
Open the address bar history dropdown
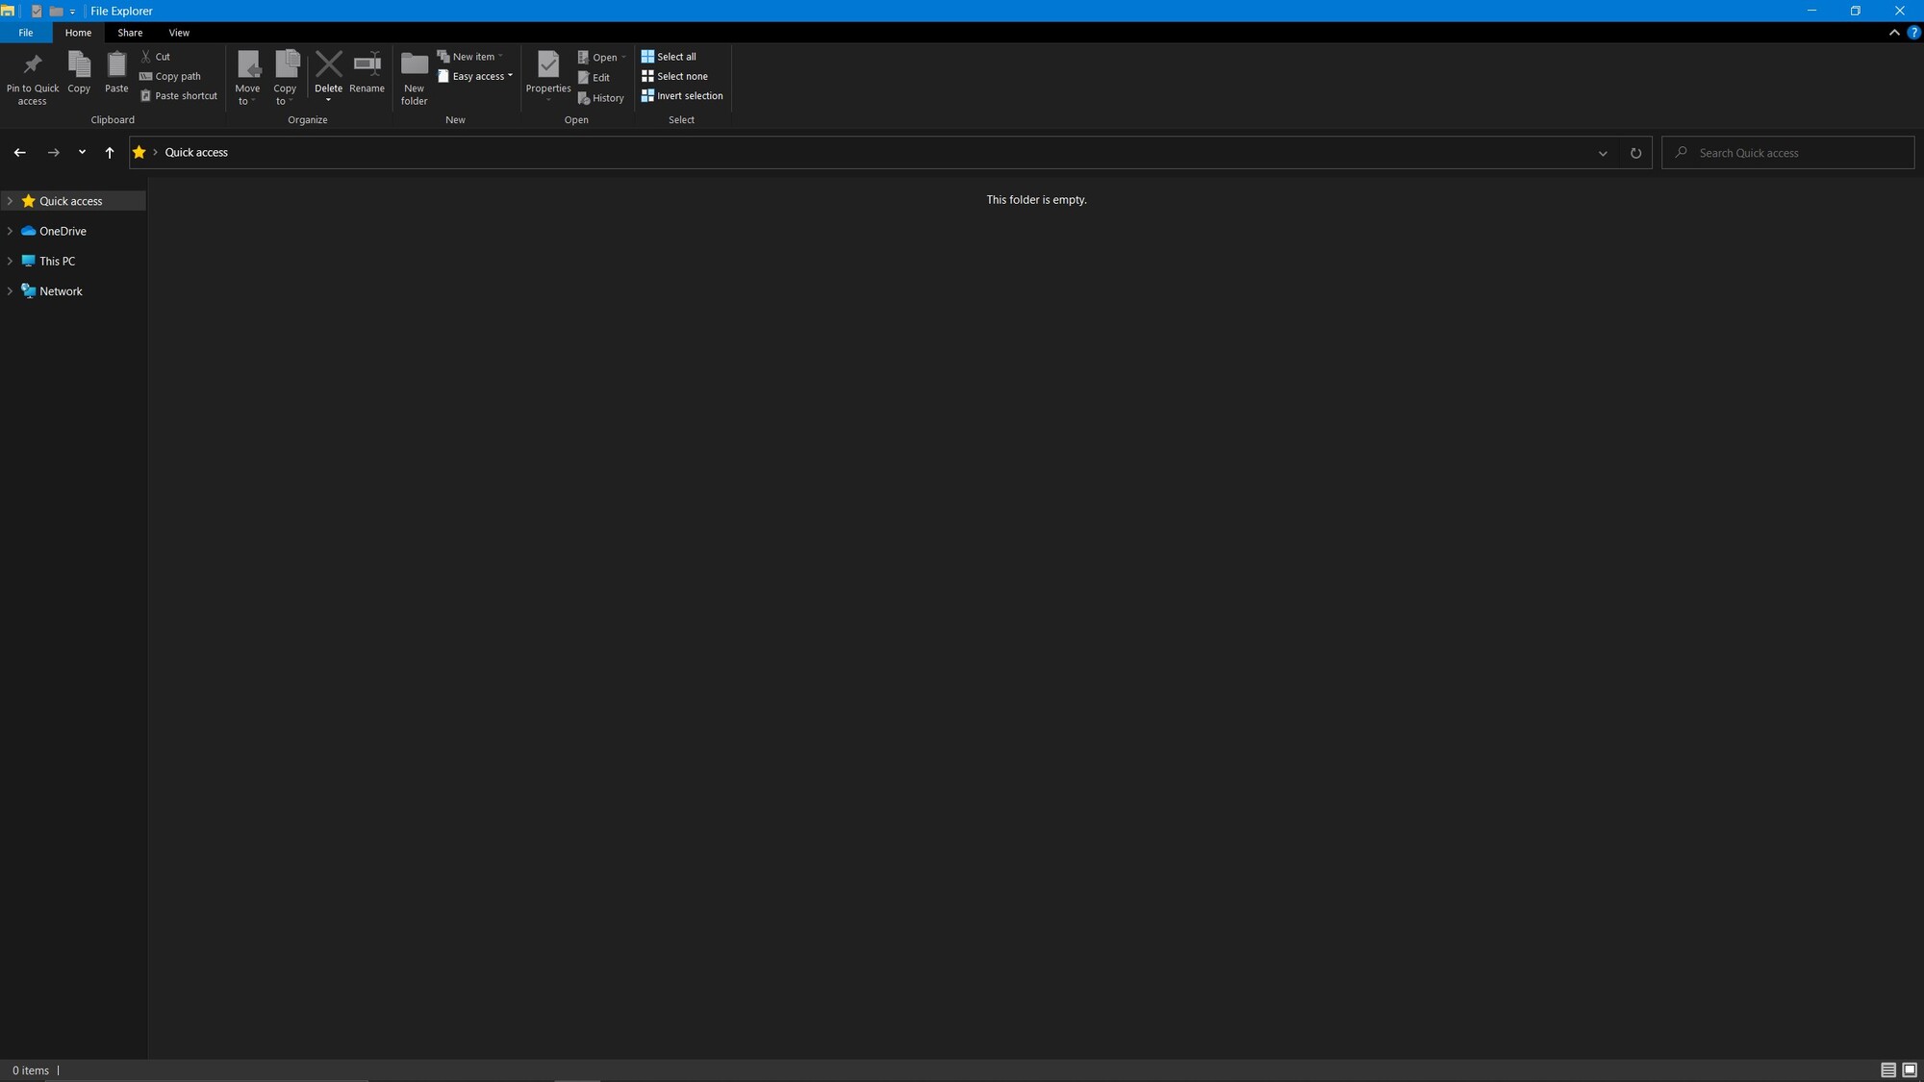pyautogui.click(x=1603, y=153)
